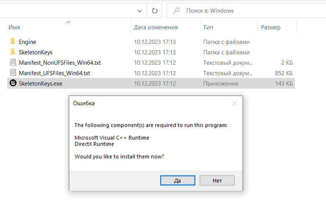Sort files by the Имя column header
The width and height of the screenshot is (326, 222).
coord(14,27)
